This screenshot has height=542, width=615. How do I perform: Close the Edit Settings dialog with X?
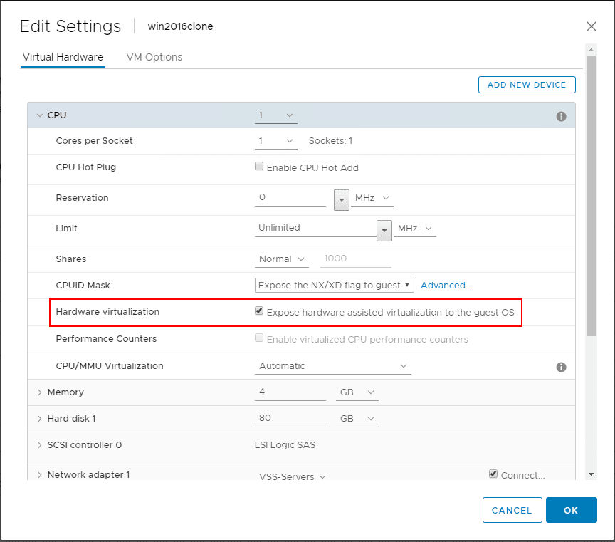coord(591,26)
